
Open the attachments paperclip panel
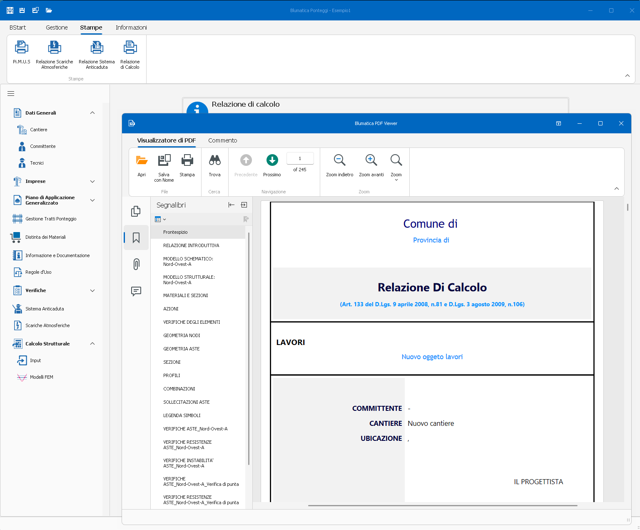136,264
